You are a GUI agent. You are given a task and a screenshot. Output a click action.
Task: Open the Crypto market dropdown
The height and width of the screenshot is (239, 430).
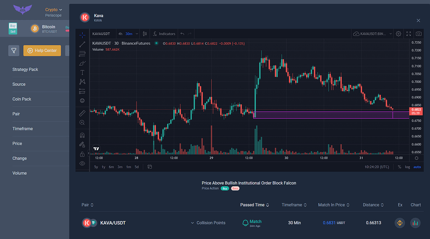tap(54, 10)
